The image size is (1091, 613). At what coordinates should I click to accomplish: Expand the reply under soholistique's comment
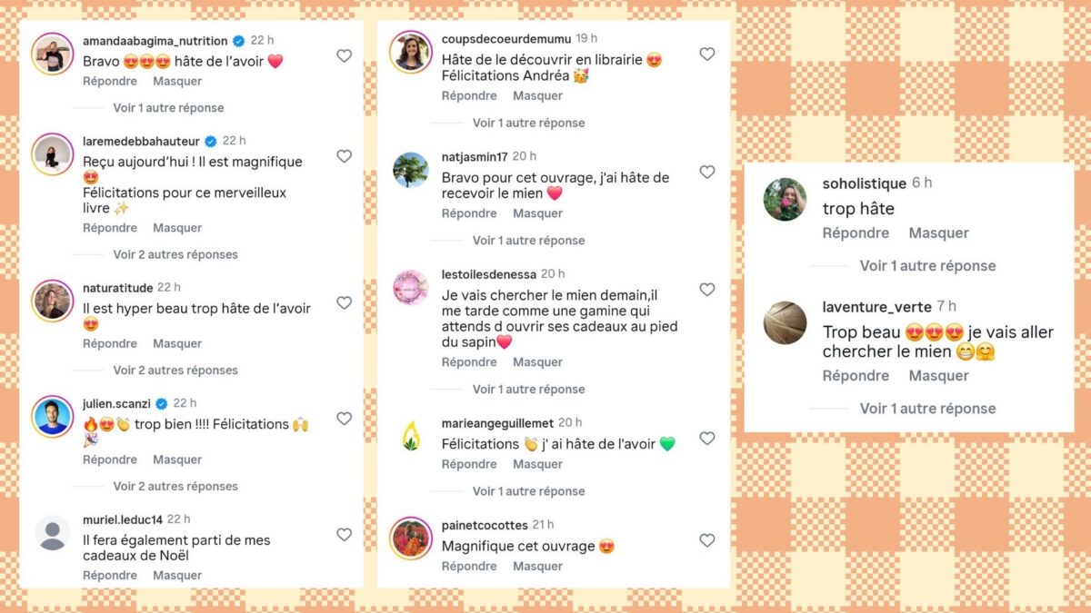[x=927, y=265]
